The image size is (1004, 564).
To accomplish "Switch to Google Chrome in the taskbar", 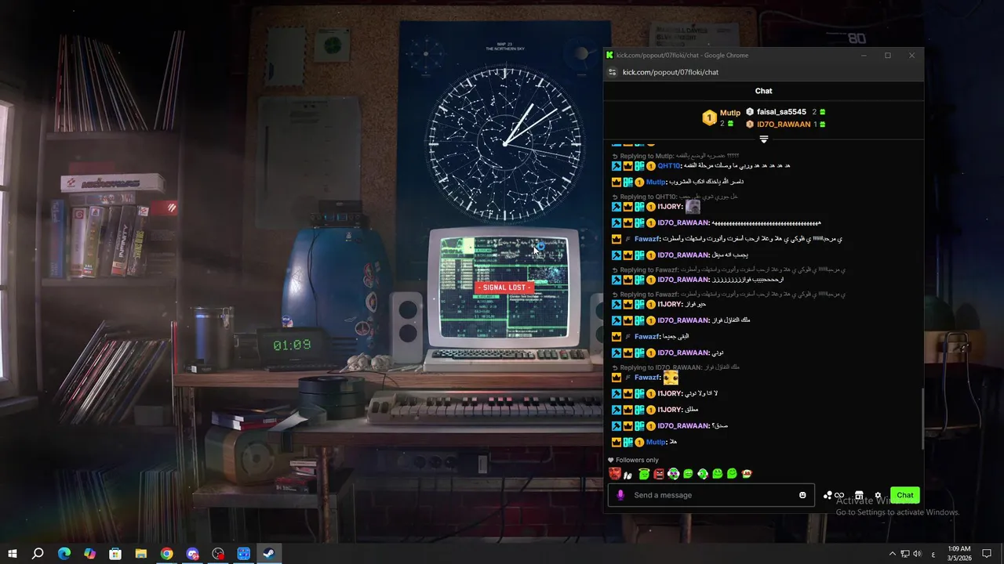I will (166, 554).
